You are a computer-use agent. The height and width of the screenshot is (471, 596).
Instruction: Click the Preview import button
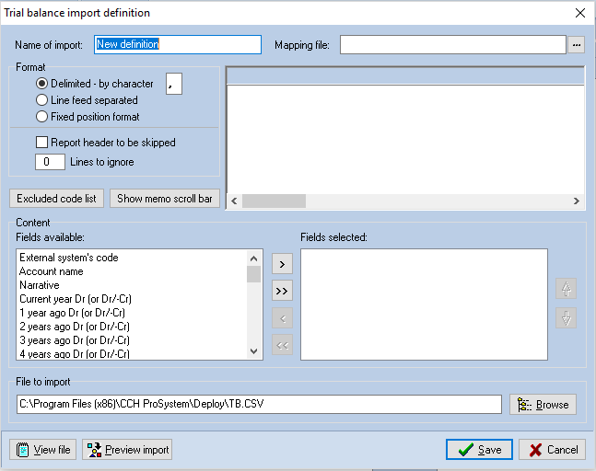[127, 450]
